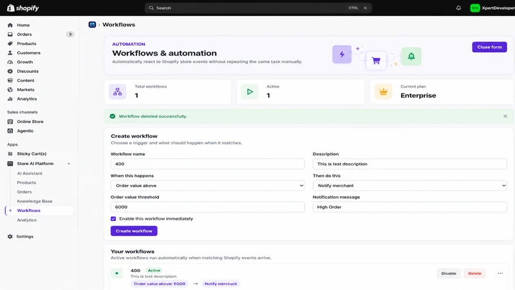This screenshot has width=515, height=290.
Task: Open the Then do this dropdown
Action: pyautogui.click(x=409, y=186)
